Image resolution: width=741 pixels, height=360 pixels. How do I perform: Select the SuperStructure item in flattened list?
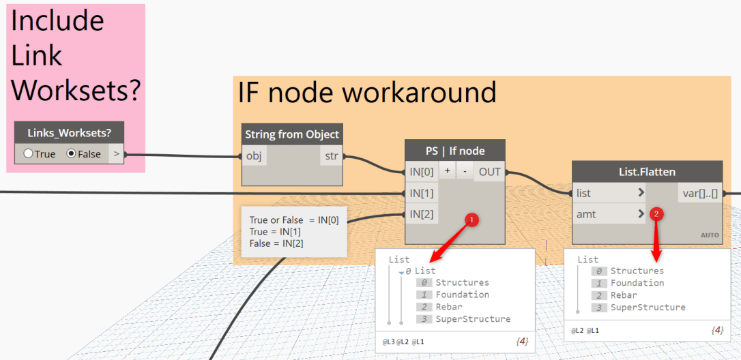point(648,307)
